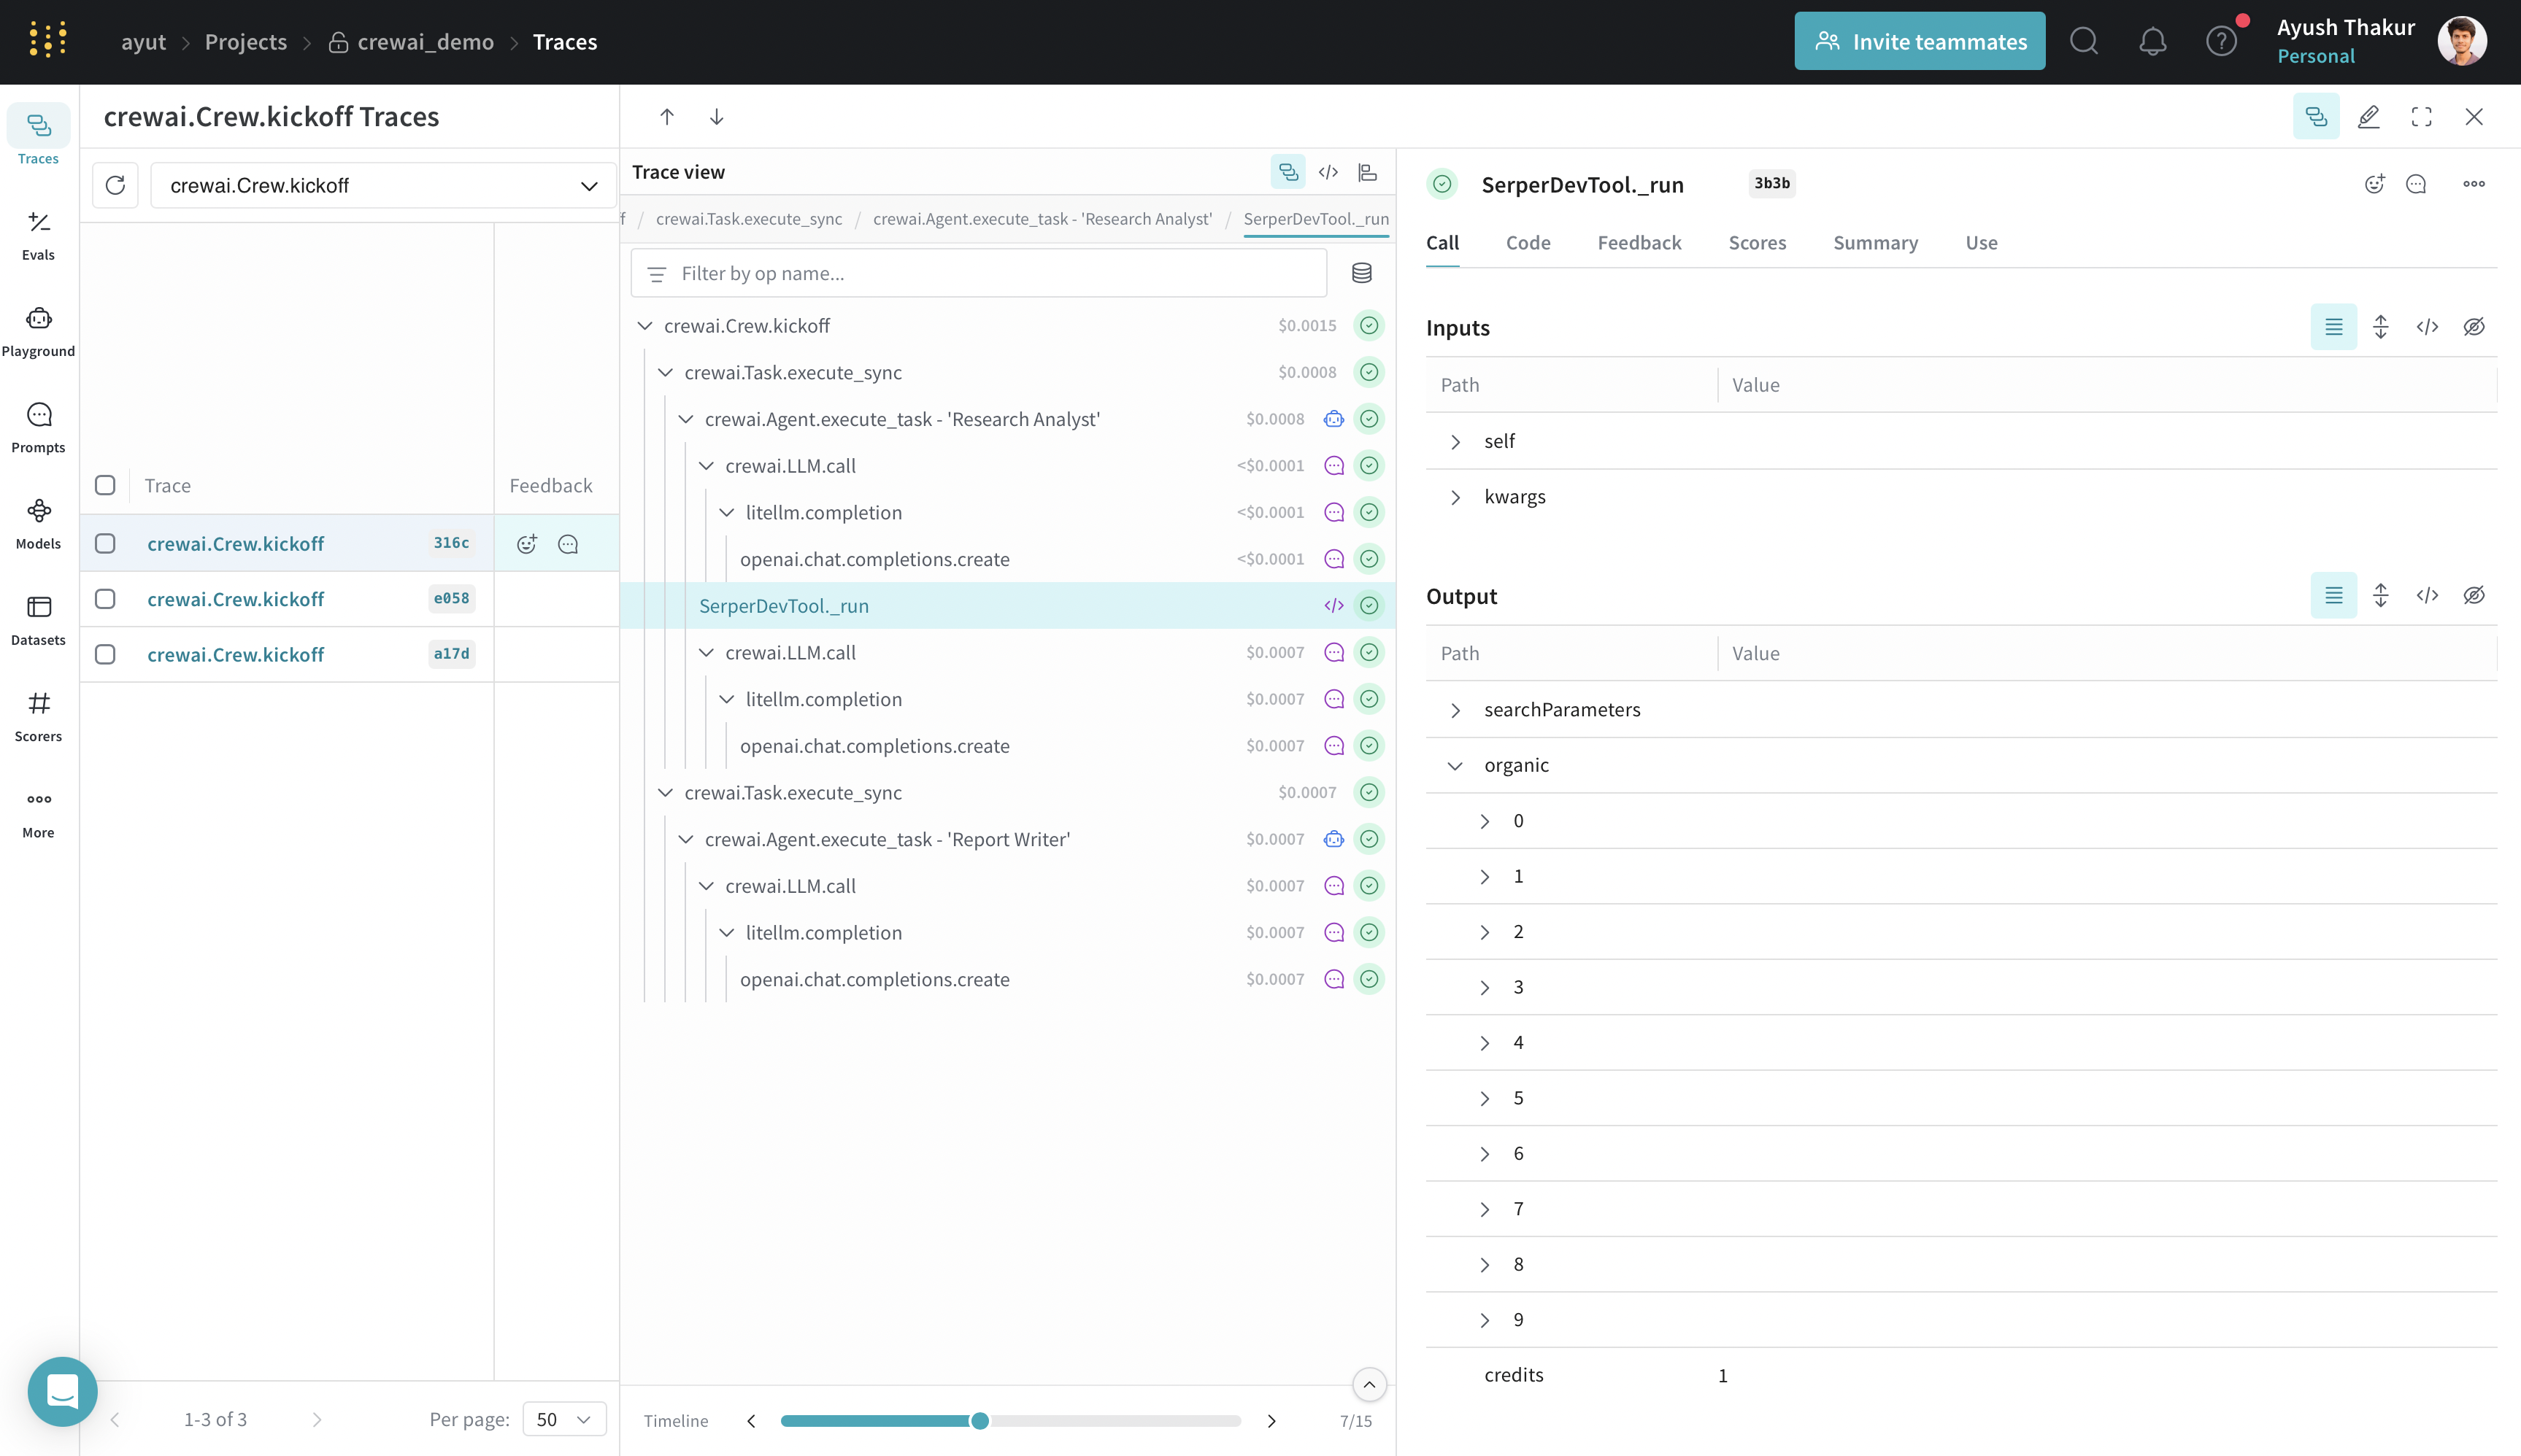Check the box for trace e058

pyautogui.click(x=105, y=599)
